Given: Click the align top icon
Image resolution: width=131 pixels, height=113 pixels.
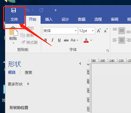Looking at the screenshot, I should pyautogui.click(x=115, y=29).
